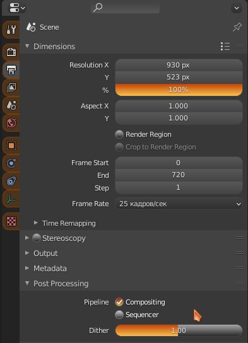Click the magnifier search icon
The width and height of the screenshot is (248, 343).
[98, 8]
